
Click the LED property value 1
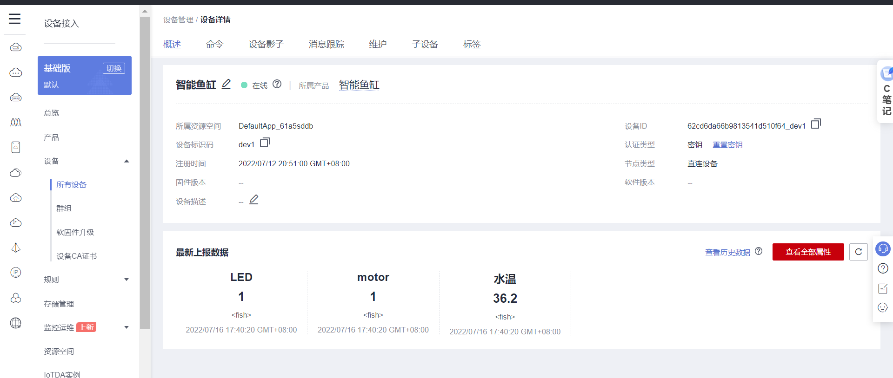point(241,297)
